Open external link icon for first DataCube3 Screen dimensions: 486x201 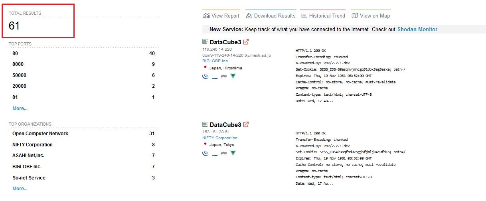click(246, 42)
